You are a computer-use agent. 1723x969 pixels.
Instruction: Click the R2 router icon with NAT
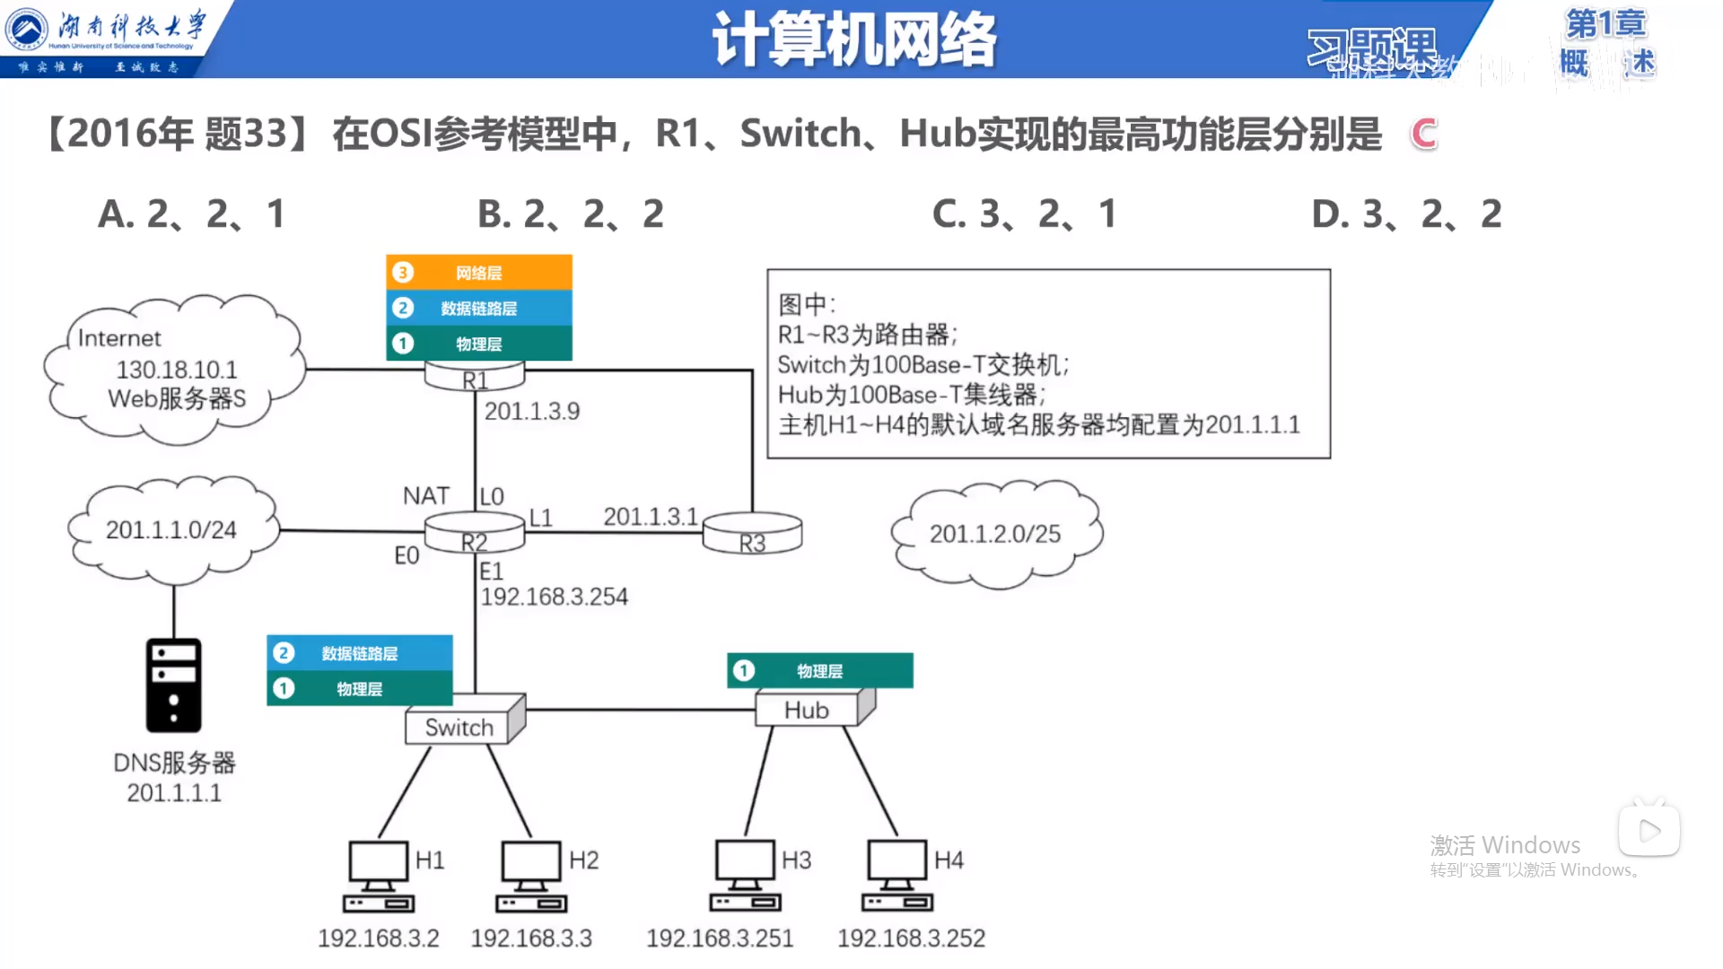(460, 537)
